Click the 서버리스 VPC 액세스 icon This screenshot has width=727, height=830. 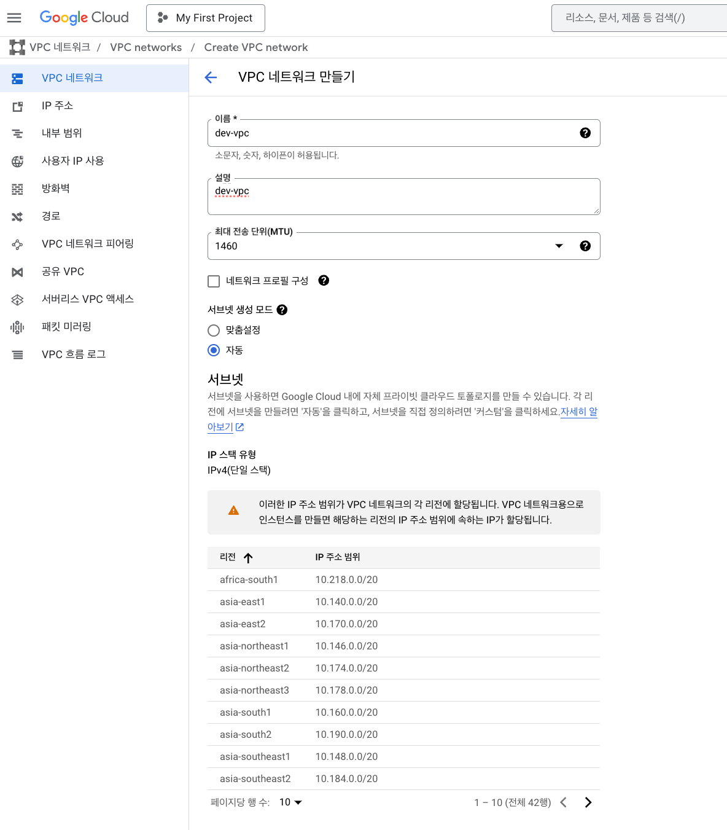pos(17,299)
